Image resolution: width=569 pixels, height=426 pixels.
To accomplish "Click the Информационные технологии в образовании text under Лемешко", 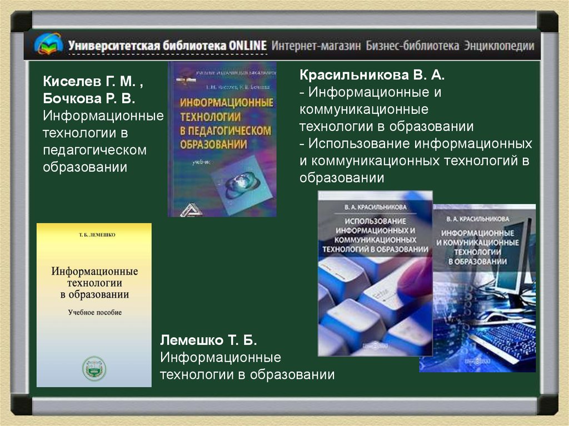I will (247, 366).
